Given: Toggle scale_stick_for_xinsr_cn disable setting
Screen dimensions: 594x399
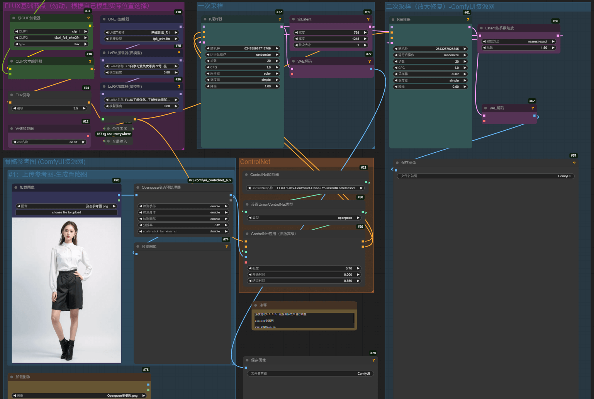Looking at the screenshot, I should click(183, 231).
